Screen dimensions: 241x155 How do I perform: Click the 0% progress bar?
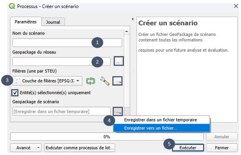(x=107, y=137)
